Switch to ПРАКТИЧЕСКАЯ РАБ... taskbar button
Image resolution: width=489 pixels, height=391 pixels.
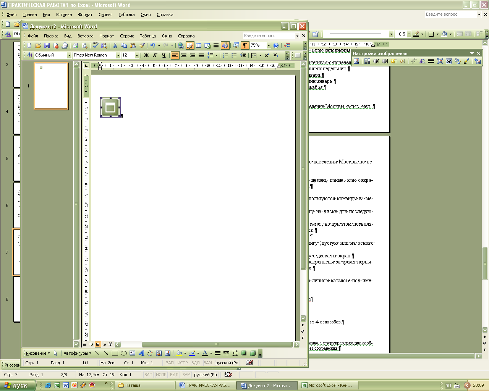[x=206, y=385]
